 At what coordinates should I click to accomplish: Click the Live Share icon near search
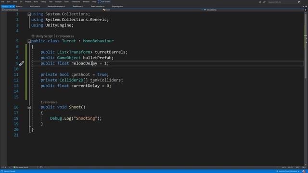tap(260, 2)
